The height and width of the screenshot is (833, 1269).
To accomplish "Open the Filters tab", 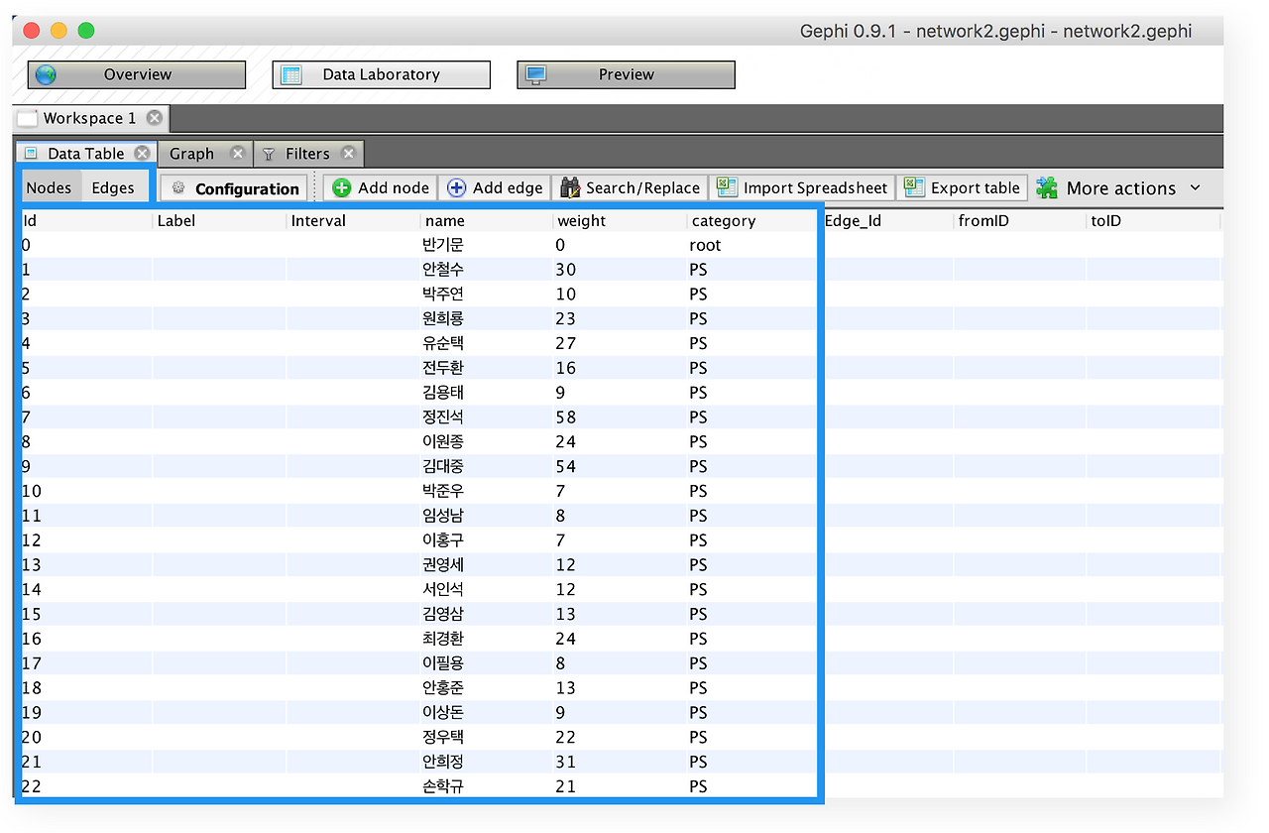I will point(307,154).
